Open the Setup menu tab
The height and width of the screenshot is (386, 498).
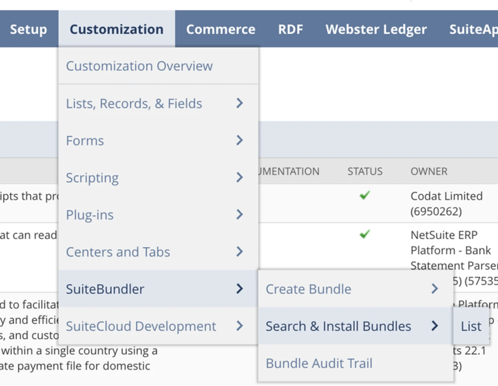tap(28, 29)
